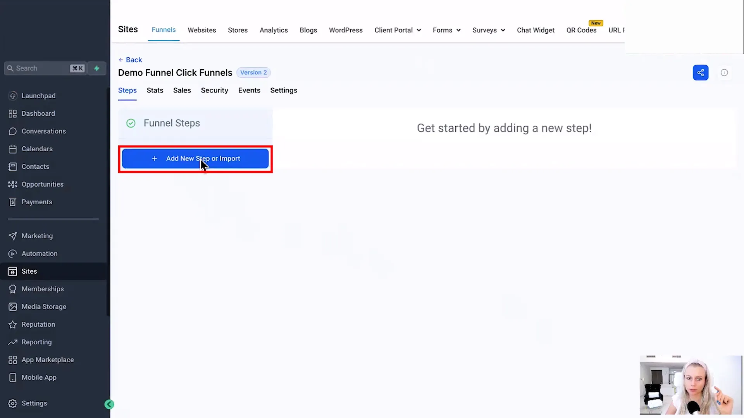Click the App Marketplace grid icon
The width and height of the screenshot is (744, 418).
pyautogui.click(x=13, y=360)
